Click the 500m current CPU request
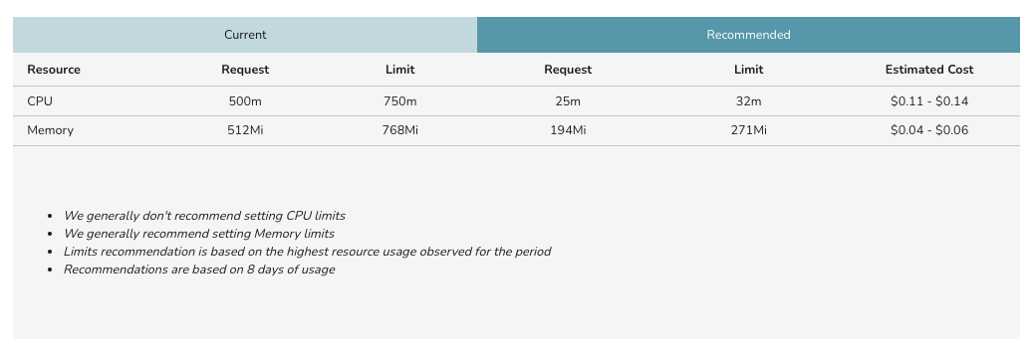Screen dimensions: 1034x363 245,101
